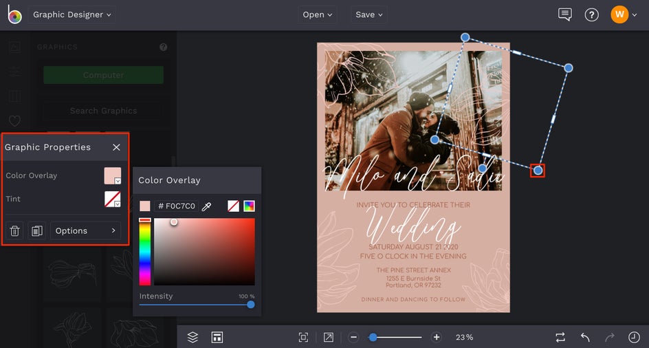
Task: Select the eyedropper tool
Action: coord(206,206)
